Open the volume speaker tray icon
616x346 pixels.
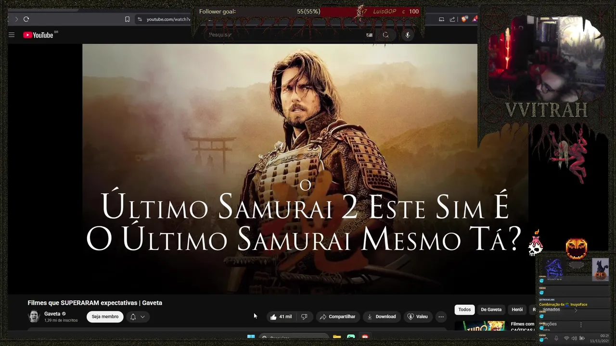point(574,338)
